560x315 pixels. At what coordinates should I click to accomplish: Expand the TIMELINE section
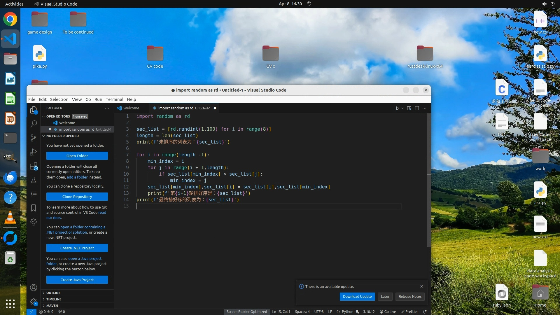(x=54, y=299)
